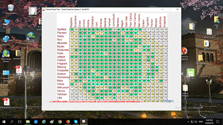This screenshot has height=125, width=223.
Task: Click the Nox row Weeper cell
Action: click(x=157, y=40)
